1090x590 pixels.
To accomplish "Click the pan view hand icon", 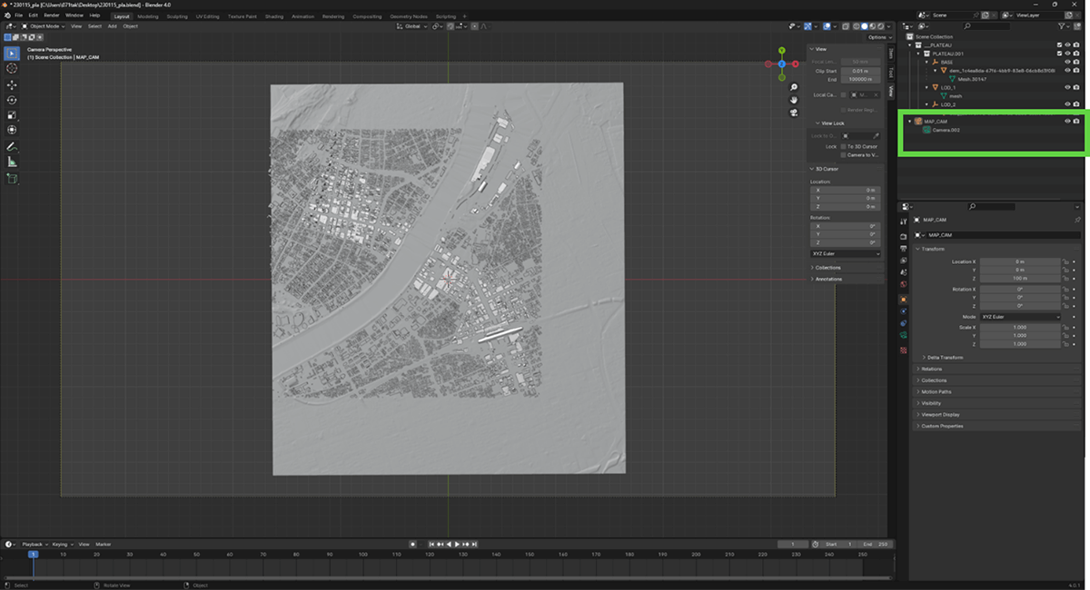I will point(794,100).
